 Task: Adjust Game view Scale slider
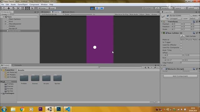[81, 14]
